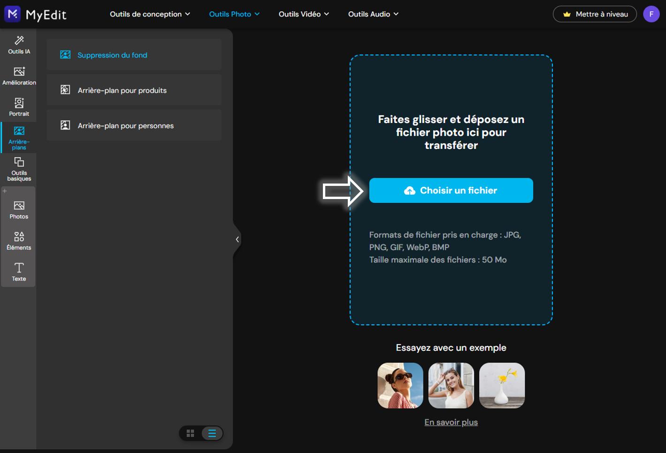Collapse the left panel with the chevron
Image resolution: width=666 pixels, height=453 pixels.
237,239
